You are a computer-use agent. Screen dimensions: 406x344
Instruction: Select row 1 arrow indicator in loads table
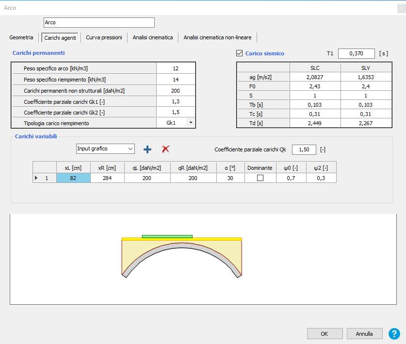click(x=36, y=178)
